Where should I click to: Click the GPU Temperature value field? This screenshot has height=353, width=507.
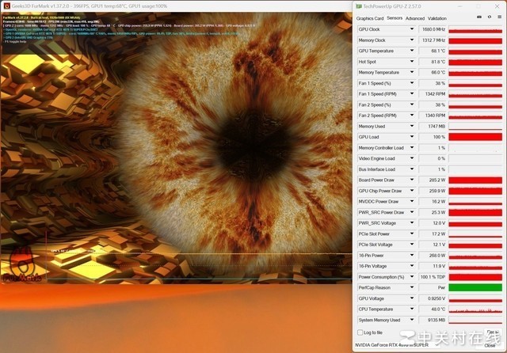click(433, 51)
